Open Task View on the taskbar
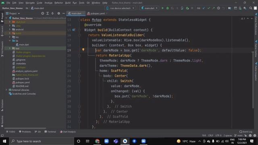Screen dimensions: 258x145 (x=87, y=141)
